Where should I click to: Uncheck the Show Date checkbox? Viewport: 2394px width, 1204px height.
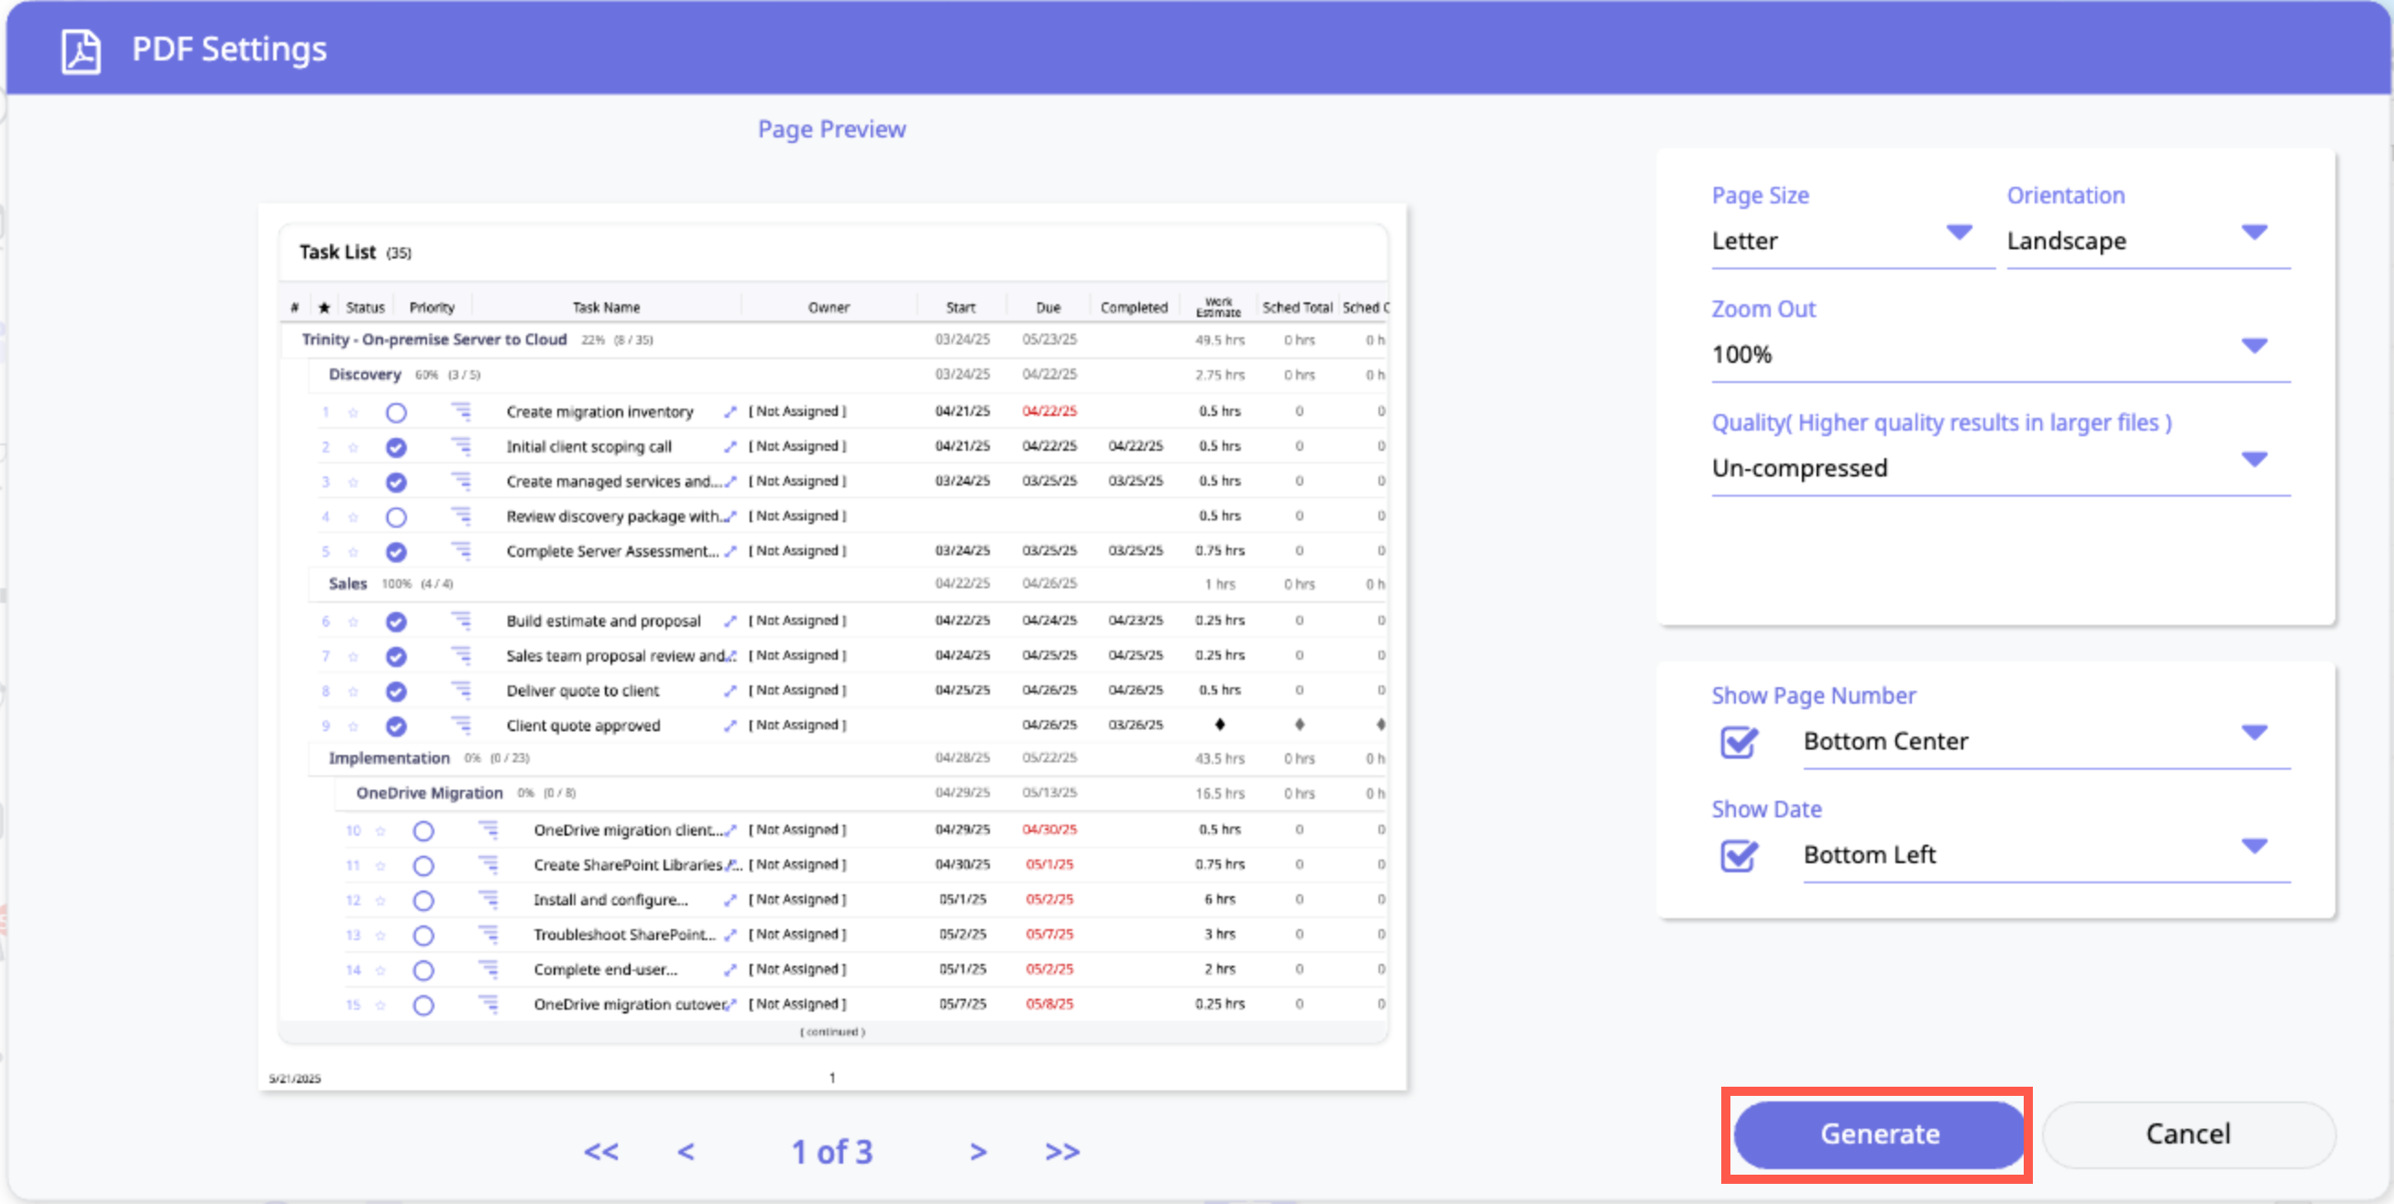pyautogui.click(x=1738, y=855)
